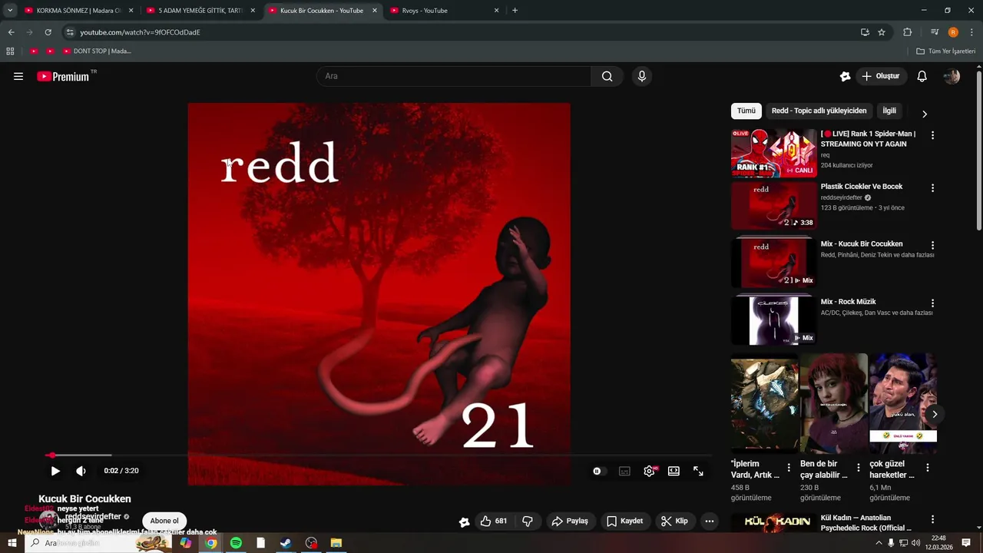Open the player settings gear
The height and width of the screenshot is (553, 983).
[x=650, y=471]
